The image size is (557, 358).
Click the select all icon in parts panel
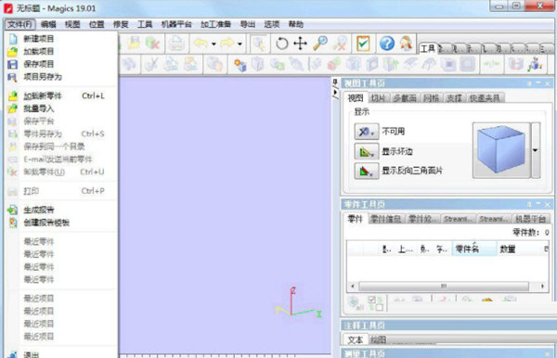[x=356, y=303]
